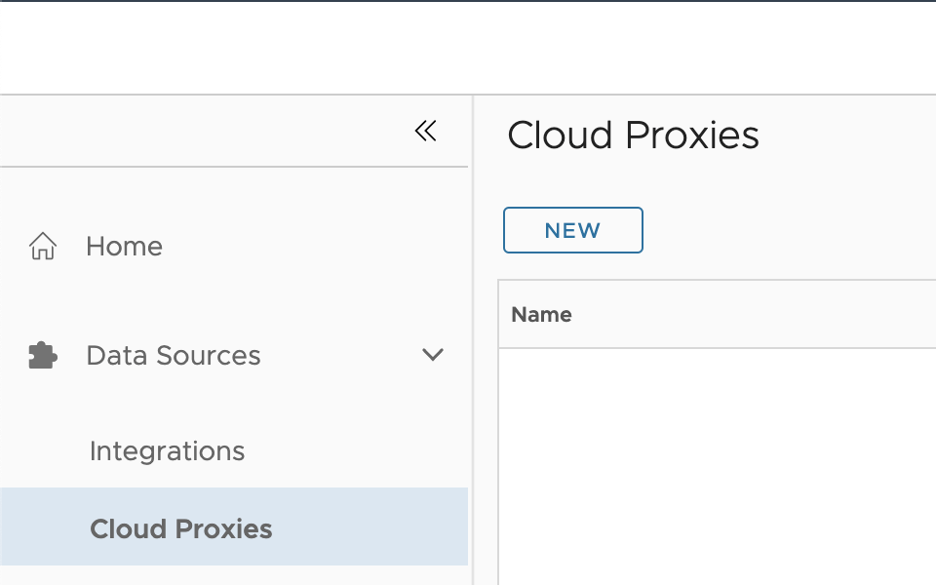The height and width of the screenshot is (585, 936).
Task: Go to Home using its text label
Action: [x=124, y=247]
